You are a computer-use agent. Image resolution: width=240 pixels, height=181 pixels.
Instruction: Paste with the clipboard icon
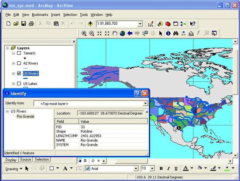click(x=56, y=24)
